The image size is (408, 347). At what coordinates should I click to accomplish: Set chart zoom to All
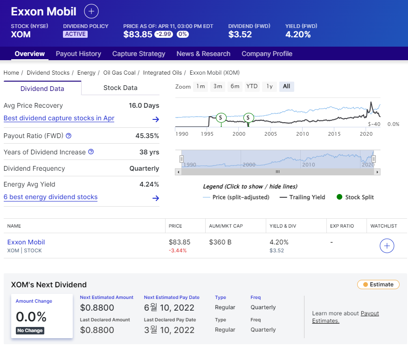286,86
